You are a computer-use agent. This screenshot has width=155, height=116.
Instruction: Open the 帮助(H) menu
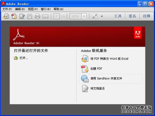point(59,9)
